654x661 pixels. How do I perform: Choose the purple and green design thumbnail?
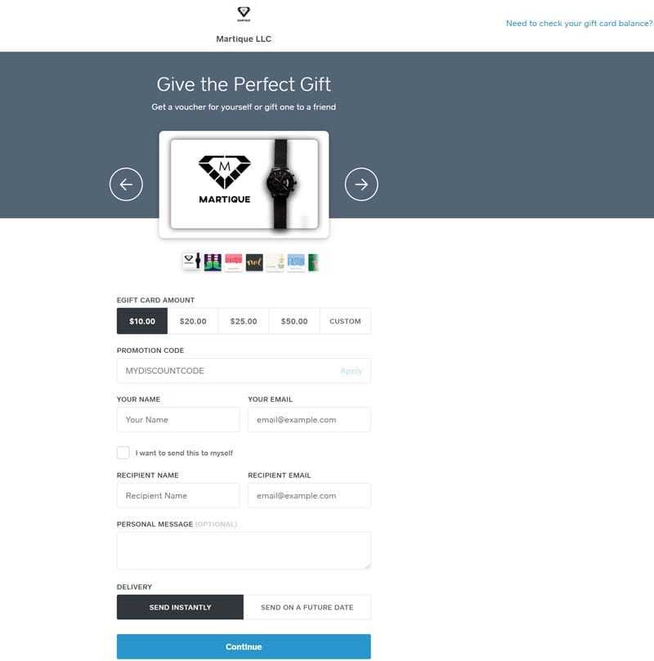coord(213,262)
